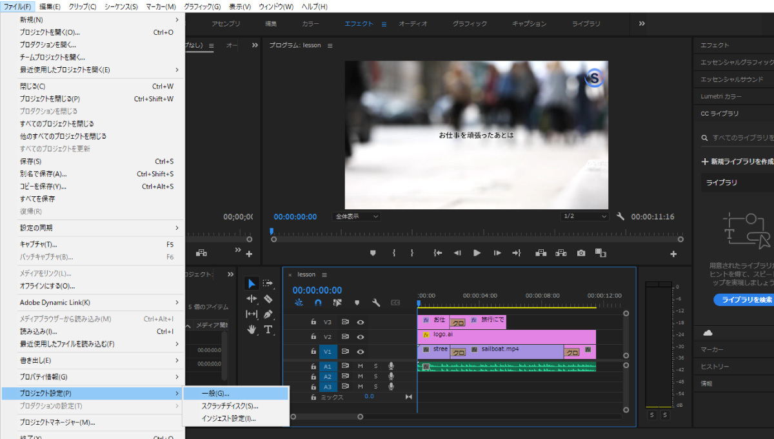The height and width of the screenshot is (439, 774).
Task: Click 保存(S) in File menu
Action: [x=92, y=161]
